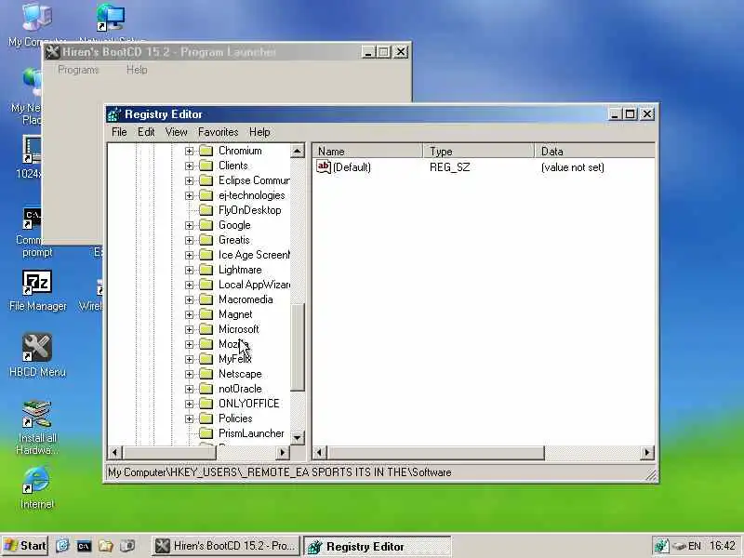Select the Ice Age Screen key label
The image size is (744, 558).
click(x=254, y=255)
